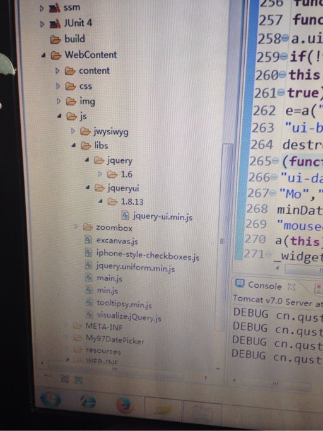The width and height of the screenshot is (323, 431).
Task: Expand the zoombox folder
Action: pos(76,226)
